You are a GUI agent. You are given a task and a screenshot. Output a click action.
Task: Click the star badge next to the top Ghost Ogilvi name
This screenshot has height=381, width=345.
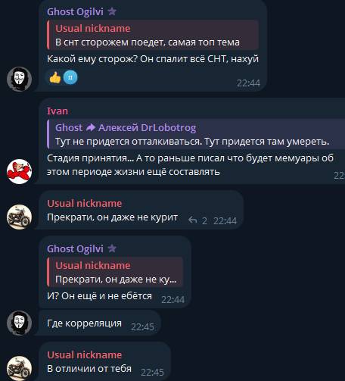click(112, 11)
